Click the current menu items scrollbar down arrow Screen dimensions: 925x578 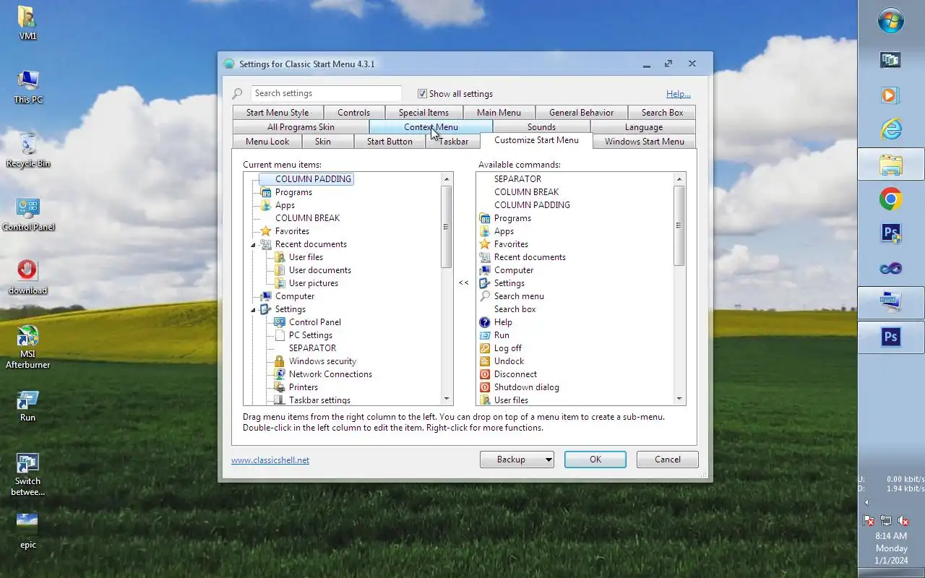pyautogui.click(x=446, y=399)
